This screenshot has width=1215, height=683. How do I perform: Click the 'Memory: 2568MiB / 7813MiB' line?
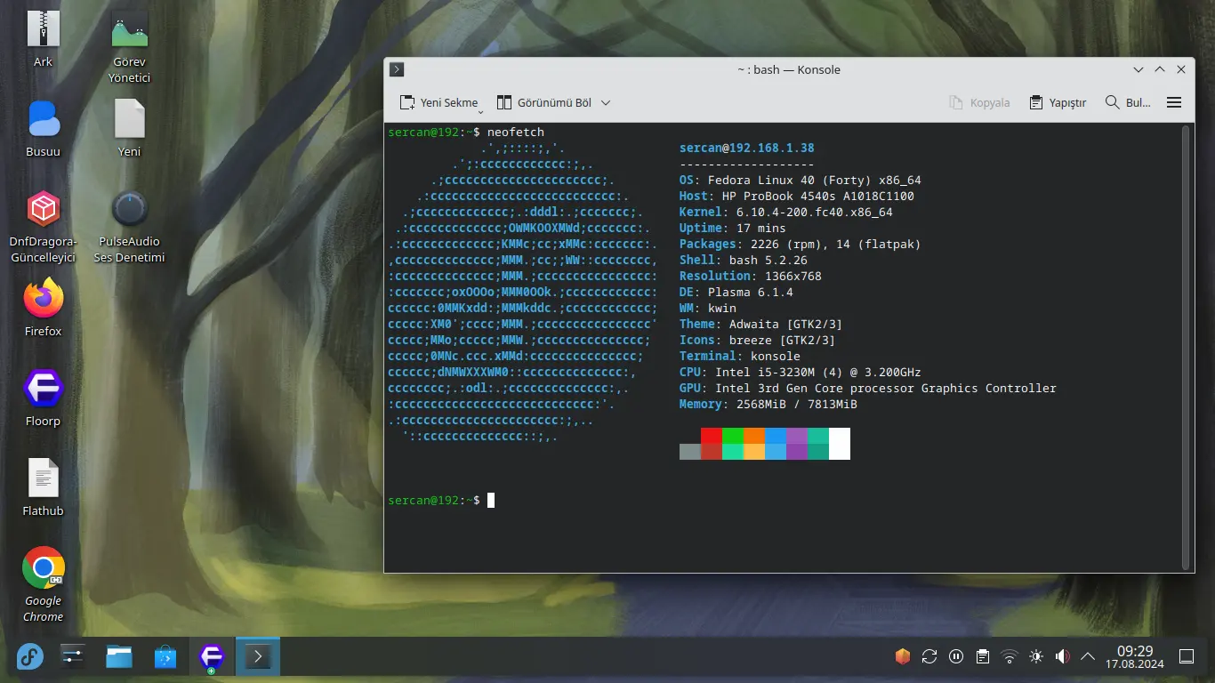pos(768,405)
